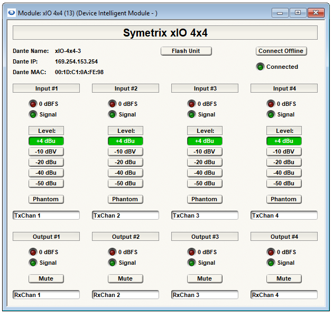Choose -40 dBu level for Input #1
Image resolution: width=333 pixels, height=315 pixels.
pyautogui.click(x=46, y=173)
